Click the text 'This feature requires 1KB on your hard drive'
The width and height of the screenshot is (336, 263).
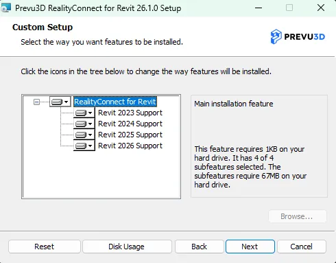pos(250,153)
